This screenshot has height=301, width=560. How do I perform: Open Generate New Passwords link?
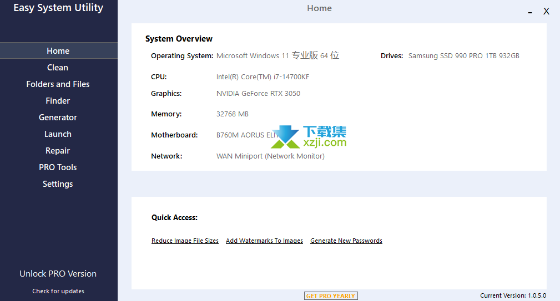[346, 241]
